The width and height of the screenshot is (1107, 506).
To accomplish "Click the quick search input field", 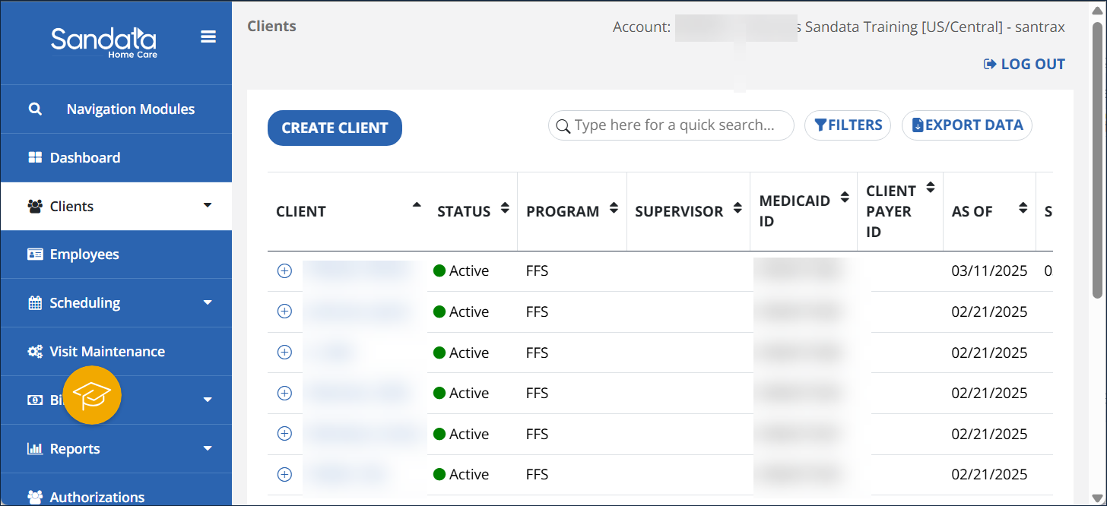I will point(674,125).
